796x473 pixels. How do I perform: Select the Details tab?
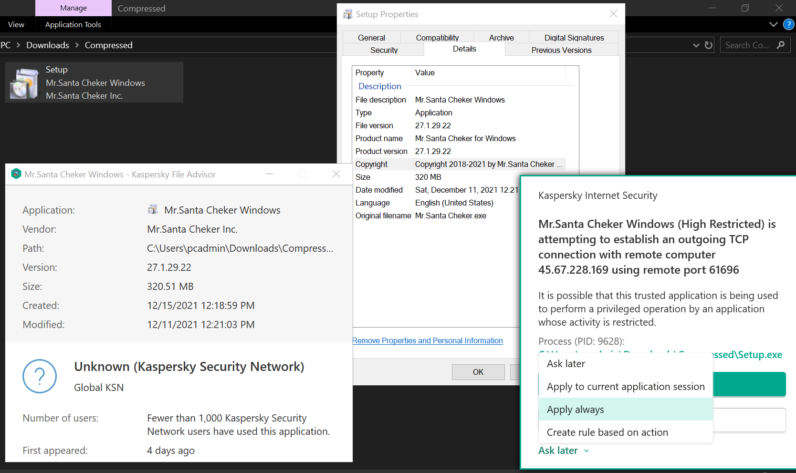[x=464, y=49]
